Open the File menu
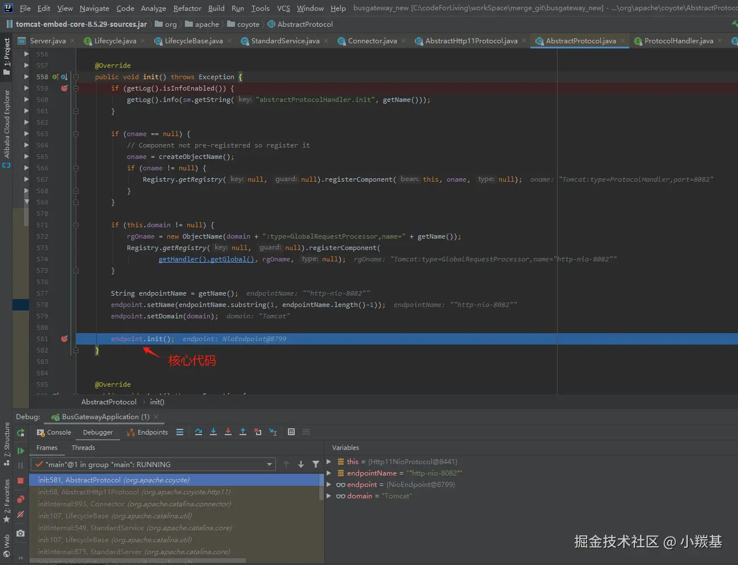 pyautogui.click(x=25, y=8)
